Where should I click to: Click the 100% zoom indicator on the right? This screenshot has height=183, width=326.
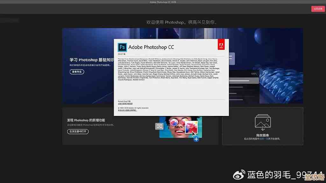(253, 73)
